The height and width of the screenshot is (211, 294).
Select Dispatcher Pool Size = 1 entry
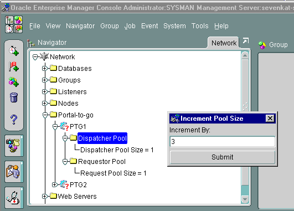[x=117, y=150]
